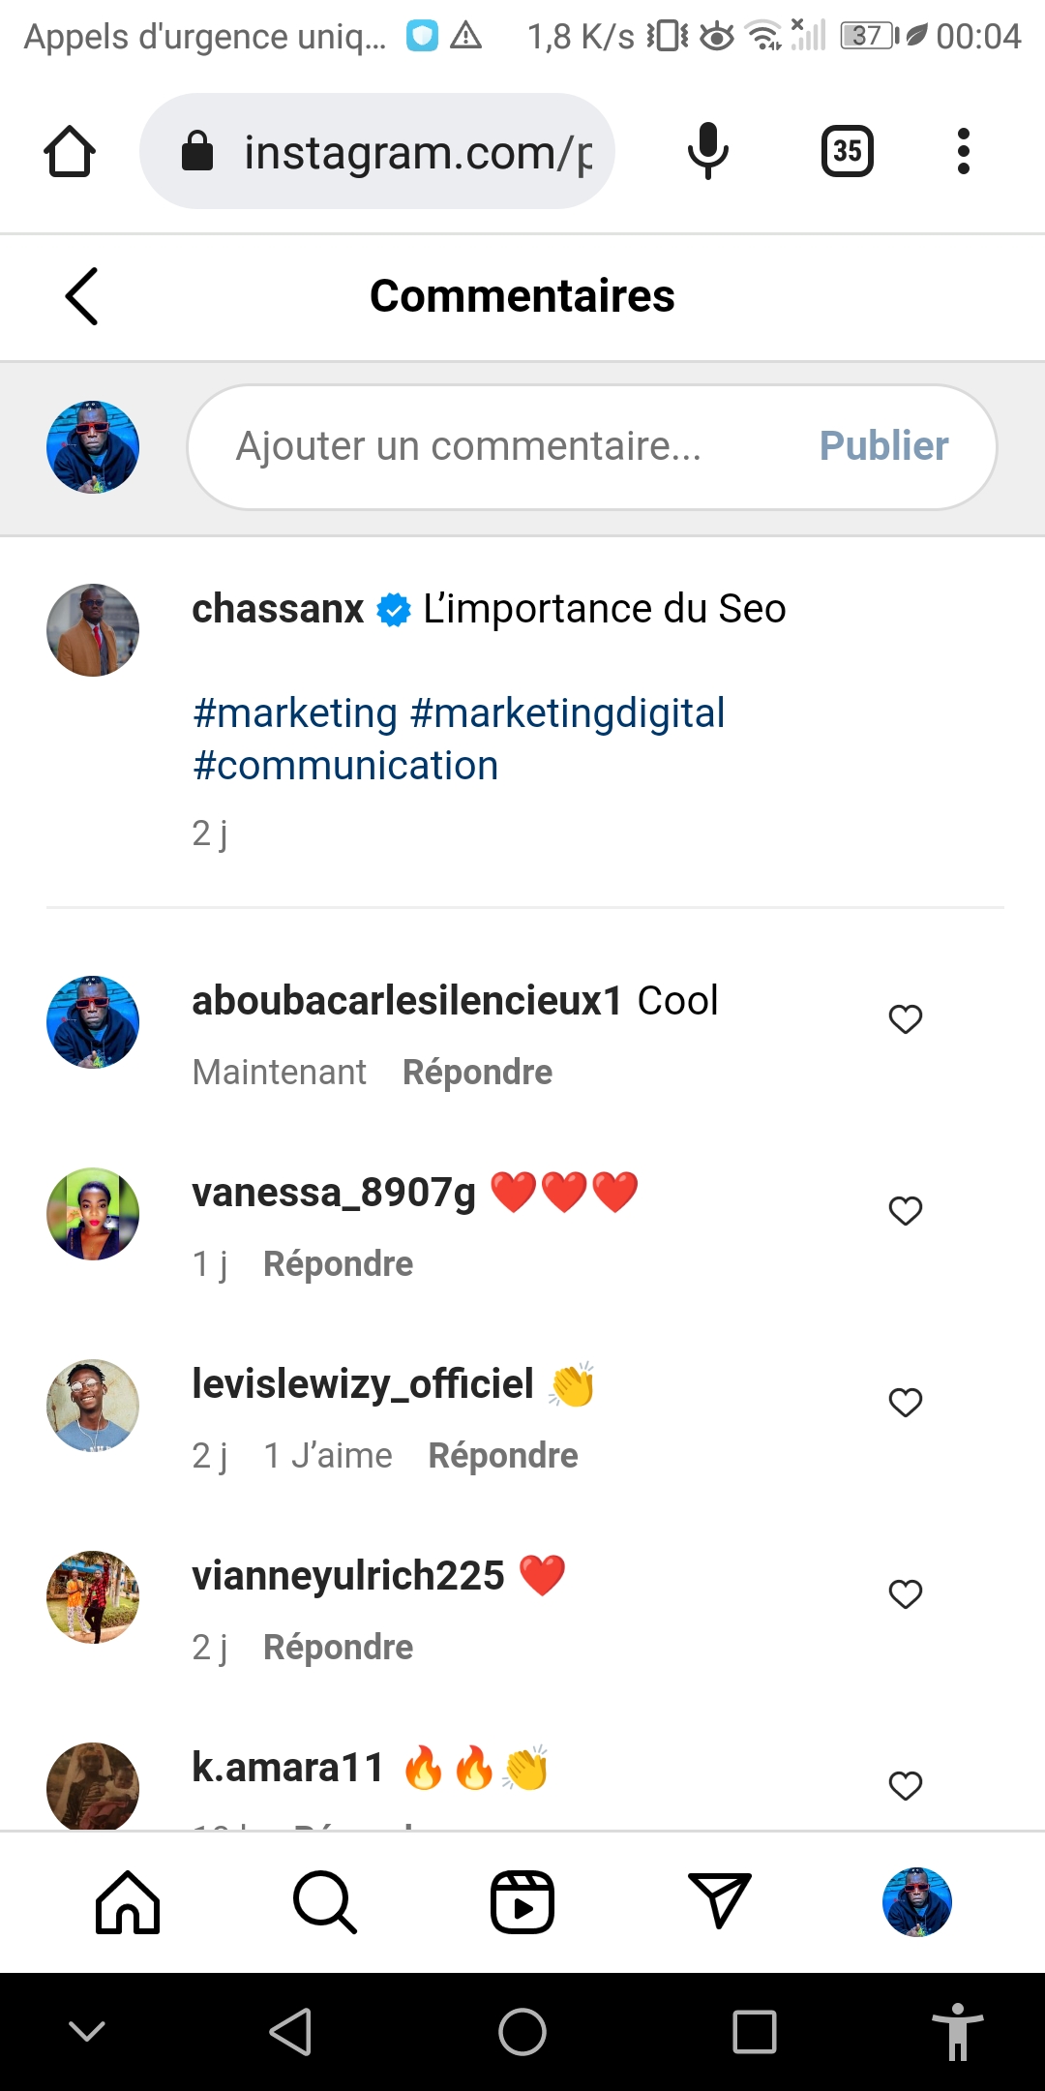1045x2091 pixels.
Task: Activate the voice search microphone
Action: click(707, 152)
